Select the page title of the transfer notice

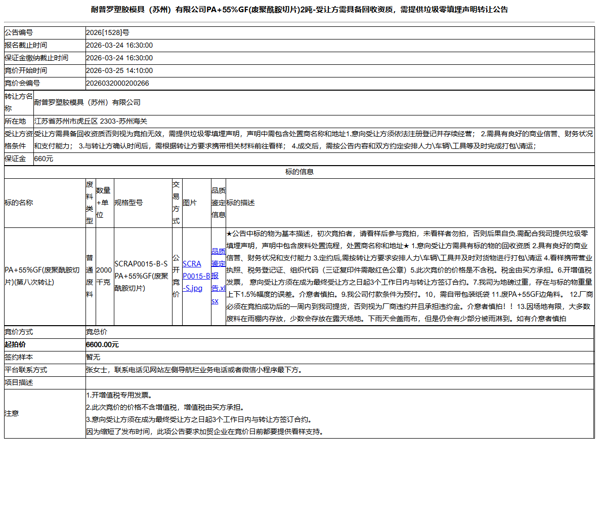click(x=299, y=9)
